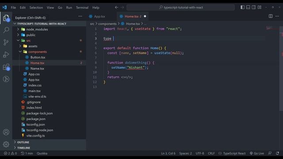The width and height of the screenshot is (283, 159).
Task: Toggle the bottom panel layout icon
Action: tap(248, 7)
